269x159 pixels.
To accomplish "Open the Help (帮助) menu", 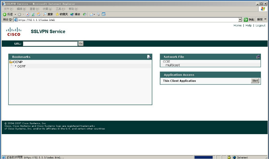I will click(x=73, y=9).
